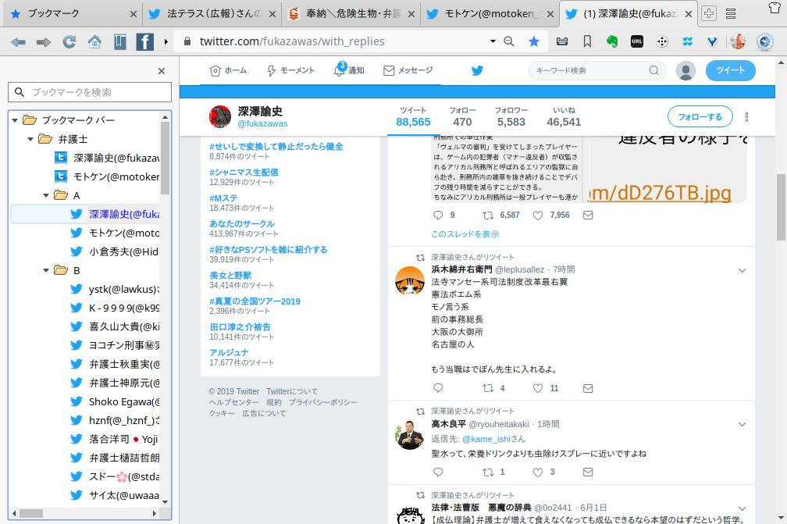Viewport: 787px width, 524px height.
Task: Open Twitter メッセージ navigation item
Action: pyautogui.click(x=408, y=70)
